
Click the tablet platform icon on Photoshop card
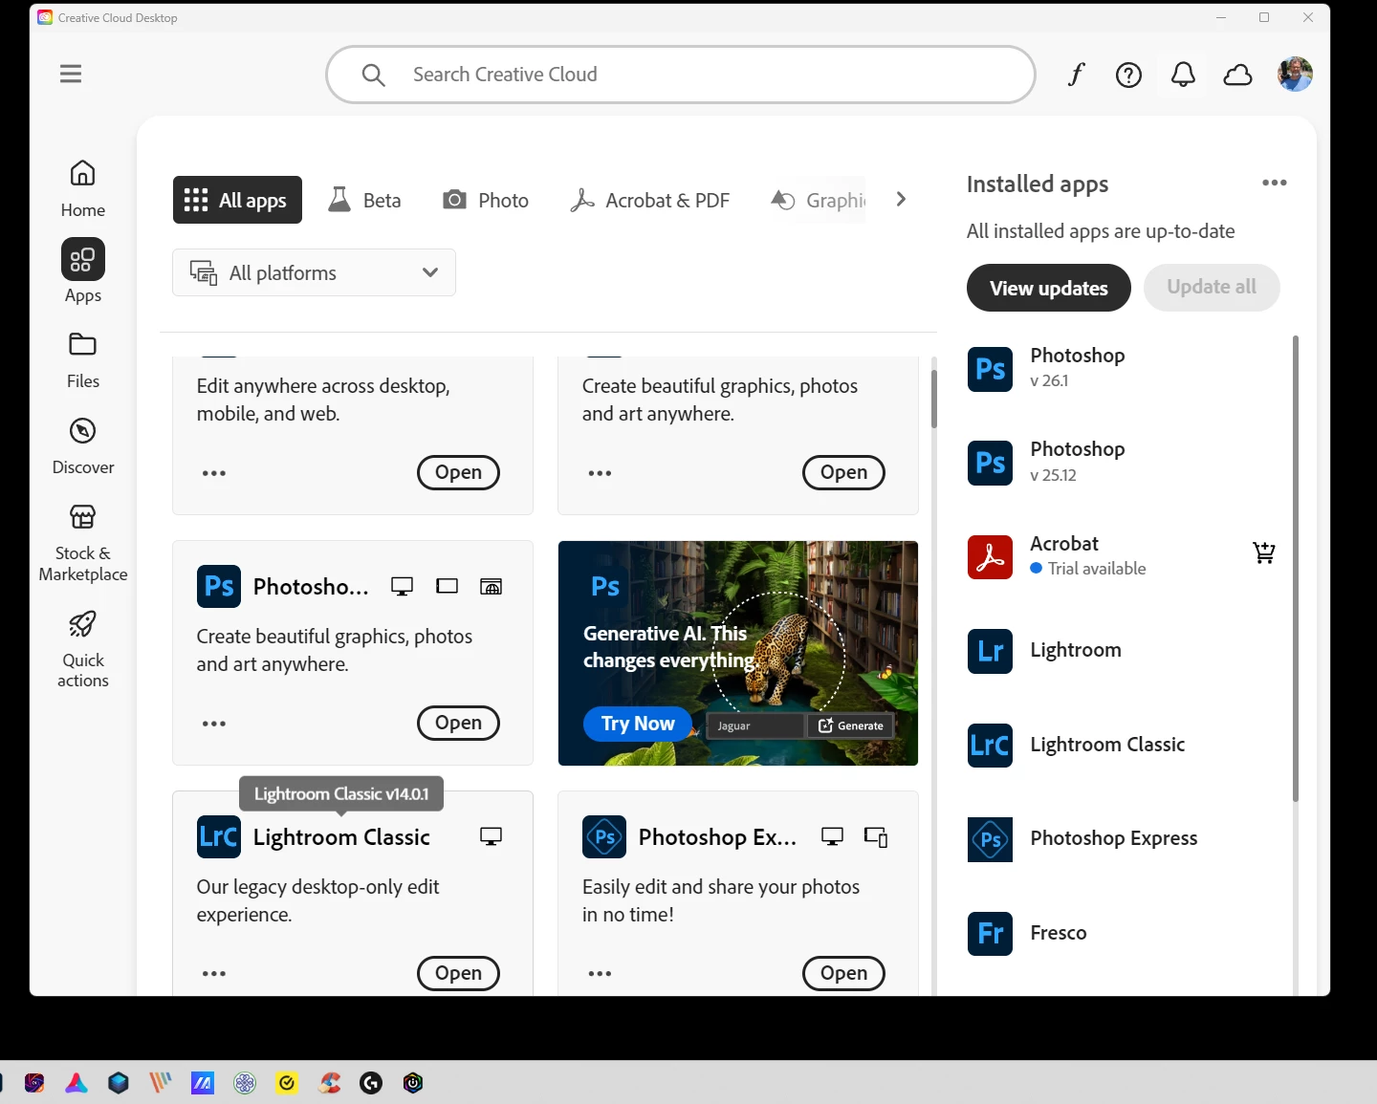[x=447, y=586]
